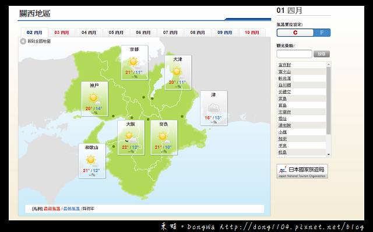The width and height of the screenshot is (373, 232).
Task: Click the 關西地區 page heading
Action: [x=35, y=13]
